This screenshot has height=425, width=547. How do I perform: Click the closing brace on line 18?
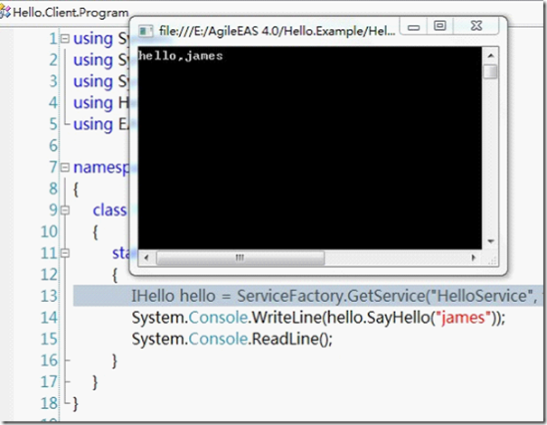75,404
